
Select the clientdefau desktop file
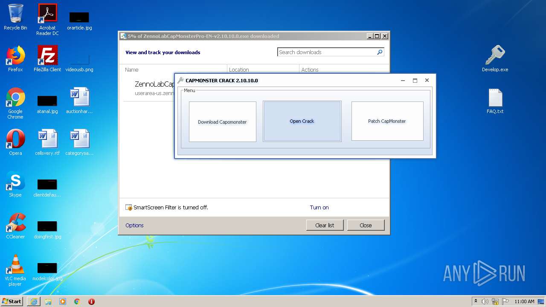[47, 188]
